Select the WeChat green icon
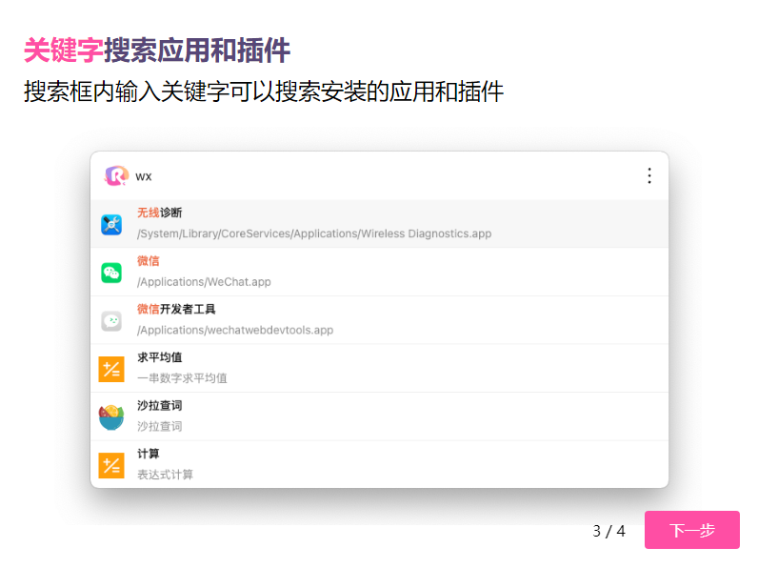Image resolution: width=758 pixels, height=568 pixels. (x=111, y=273)
